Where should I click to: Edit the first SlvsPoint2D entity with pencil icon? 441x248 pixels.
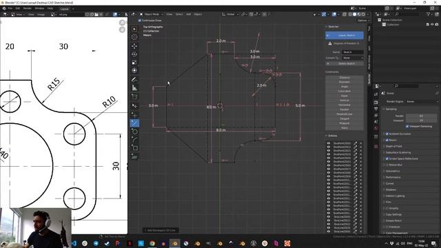tap(356, 143)
